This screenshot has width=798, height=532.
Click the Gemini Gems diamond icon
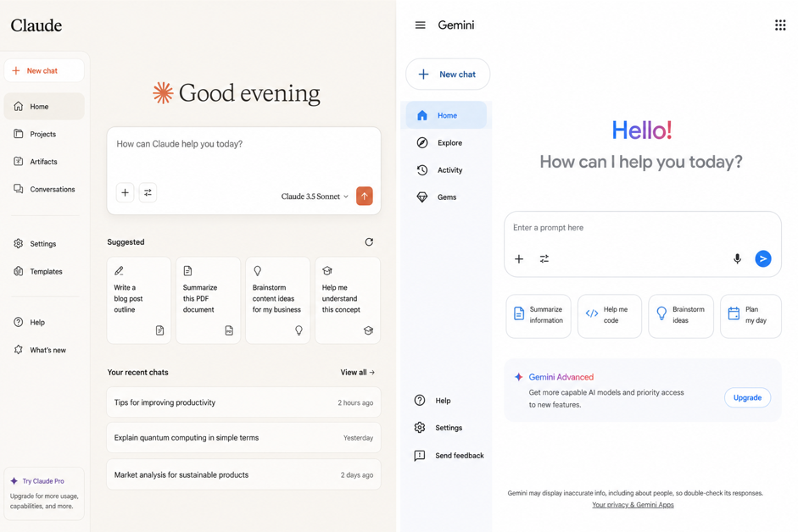pos(422,197)
